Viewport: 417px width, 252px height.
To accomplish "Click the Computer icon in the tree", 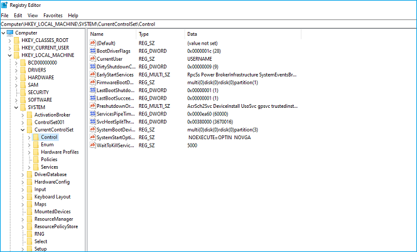I will tap(9, 33).
